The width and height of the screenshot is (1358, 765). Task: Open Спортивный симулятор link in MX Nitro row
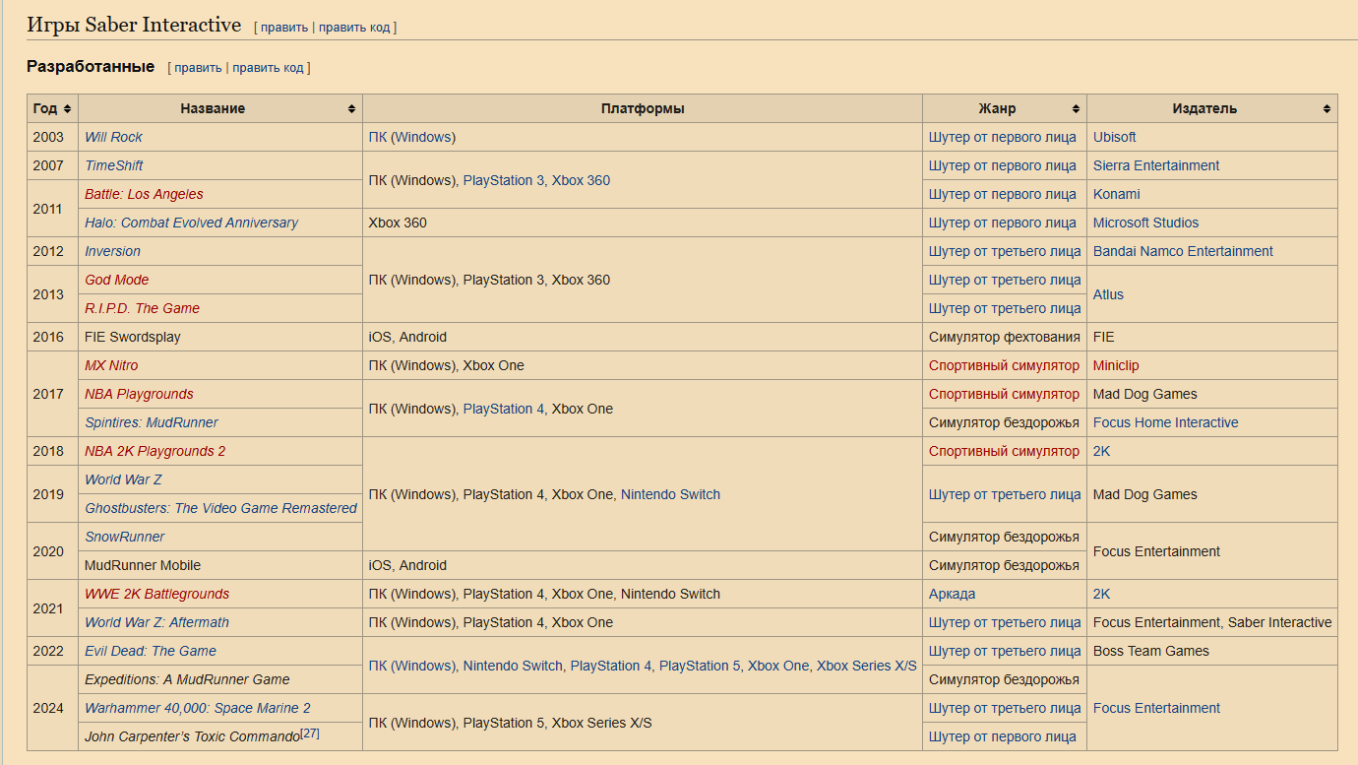(1004, 365)
